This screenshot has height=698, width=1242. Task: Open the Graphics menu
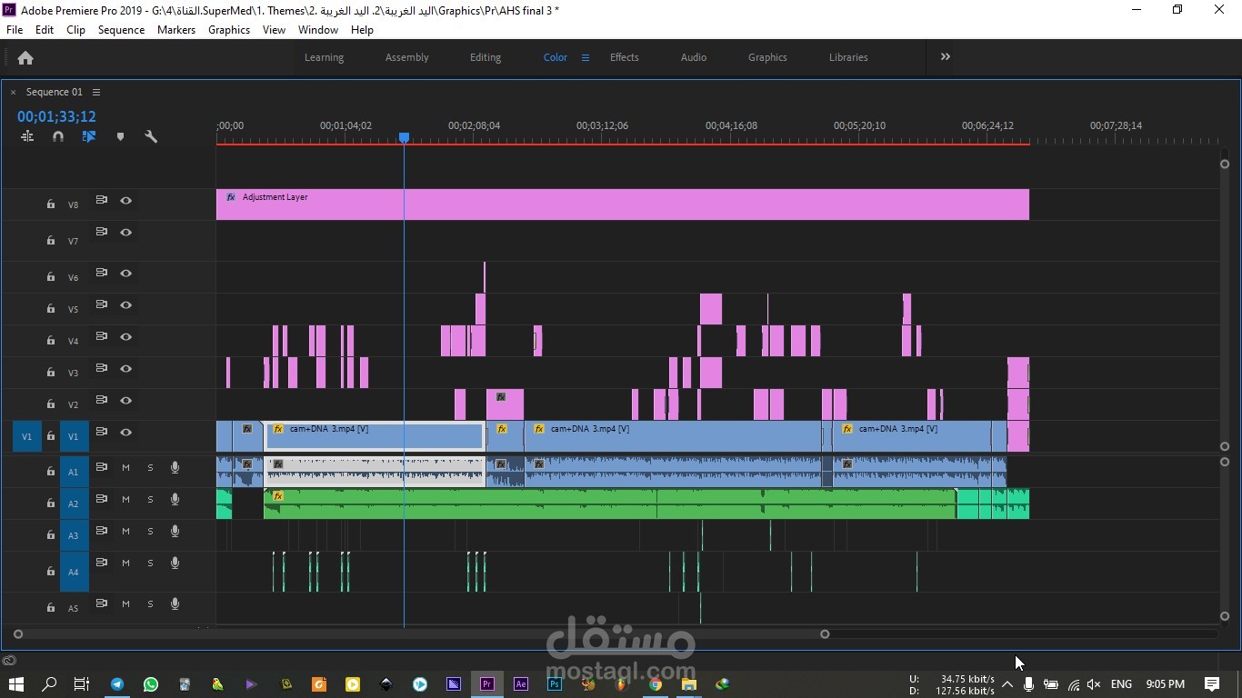click(x=229, y=30)
